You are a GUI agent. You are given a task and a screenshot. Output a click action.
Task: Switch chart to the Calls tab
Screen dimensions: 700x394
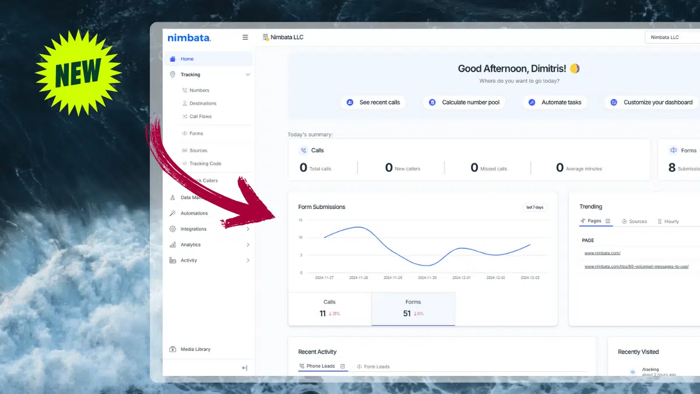(330, 308)
